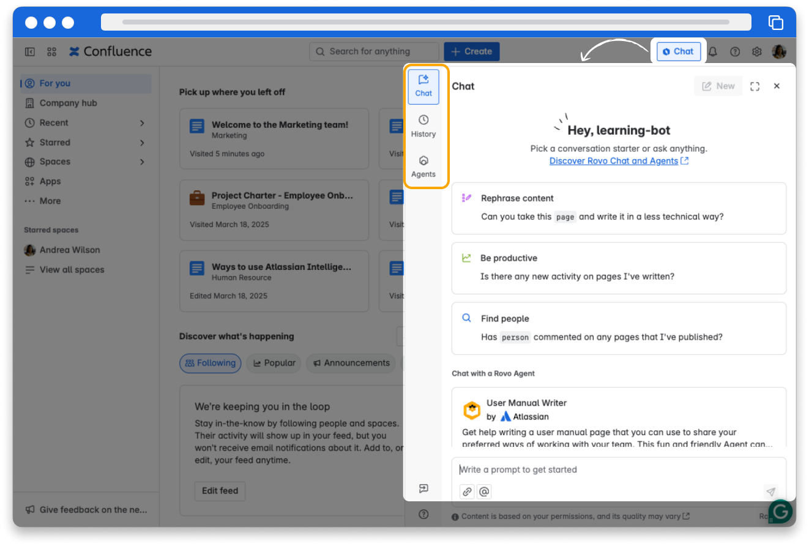Click the send prompt arrow icon
This screenshot has width=809, height=546.
tap(771, 492)
